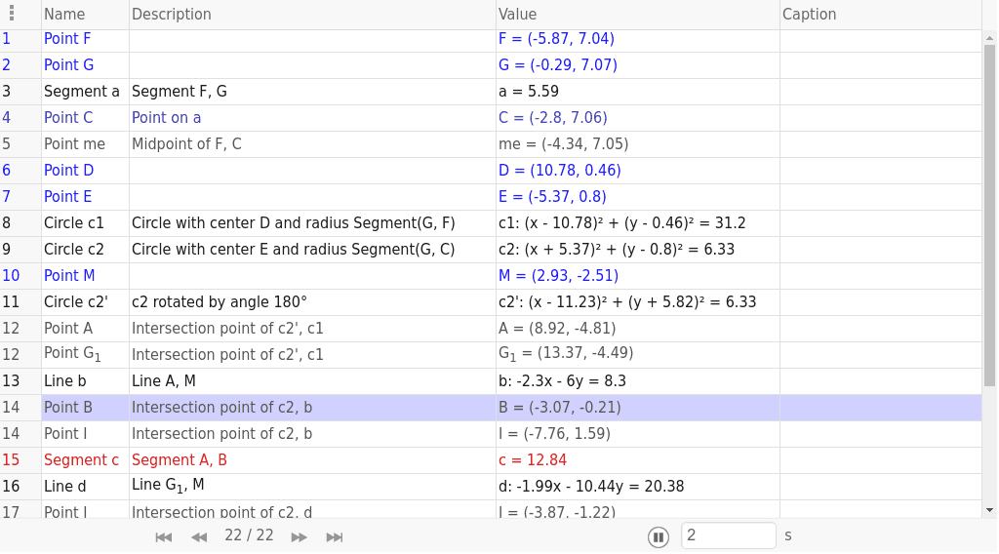Click description 'Segment A, B'
The height and width of the screenshot is (554, 999).
pos(180,460)
